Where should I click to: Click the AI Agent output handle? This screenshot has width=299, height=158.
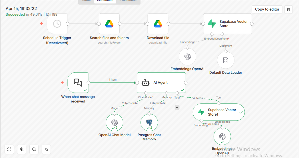click(186, 83)
